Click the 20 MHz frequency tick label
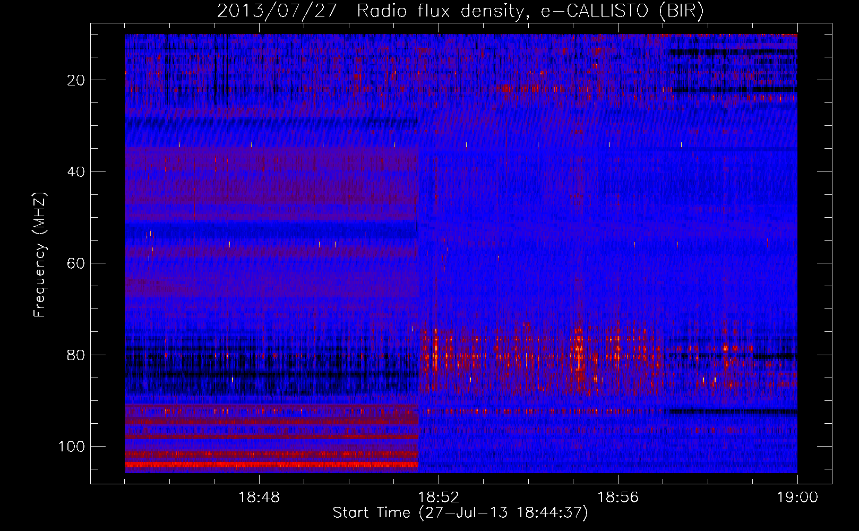 point(76,80)
